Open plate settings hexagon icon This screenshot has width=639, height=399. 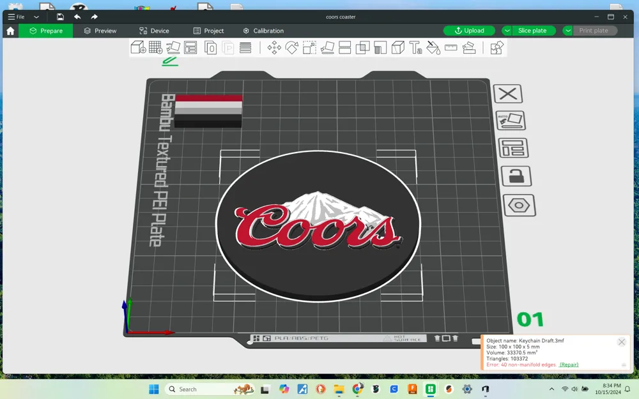519,205
